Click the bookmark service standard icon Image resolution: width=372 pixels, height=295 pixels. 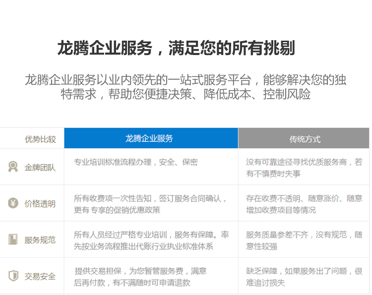click(x=13, y=239)
